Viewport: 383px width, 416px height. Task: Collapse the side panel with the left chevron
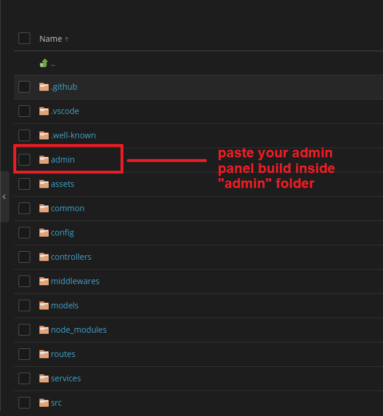(4, 197)
